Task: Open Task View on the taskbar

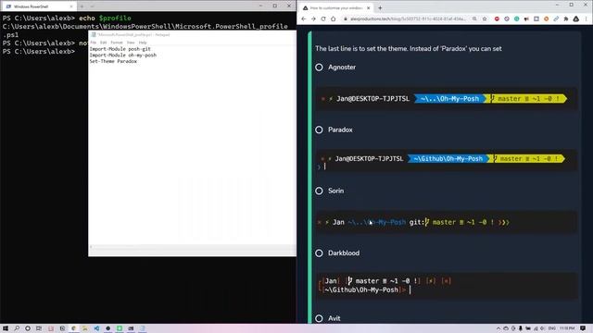Action: pyautogui.click(x=39, y=328)
